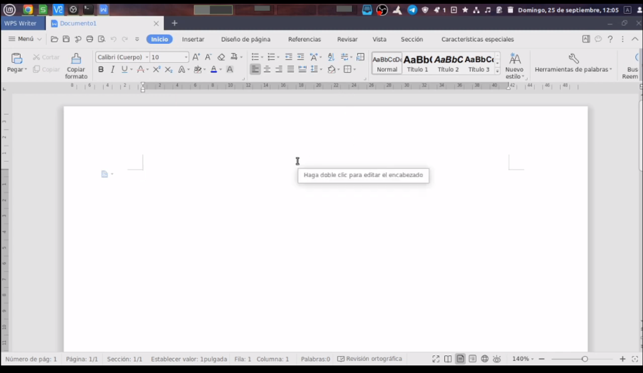Sort text with the A-Z sort icon
This screenshot has width=643, height=373.
point(331,57)
